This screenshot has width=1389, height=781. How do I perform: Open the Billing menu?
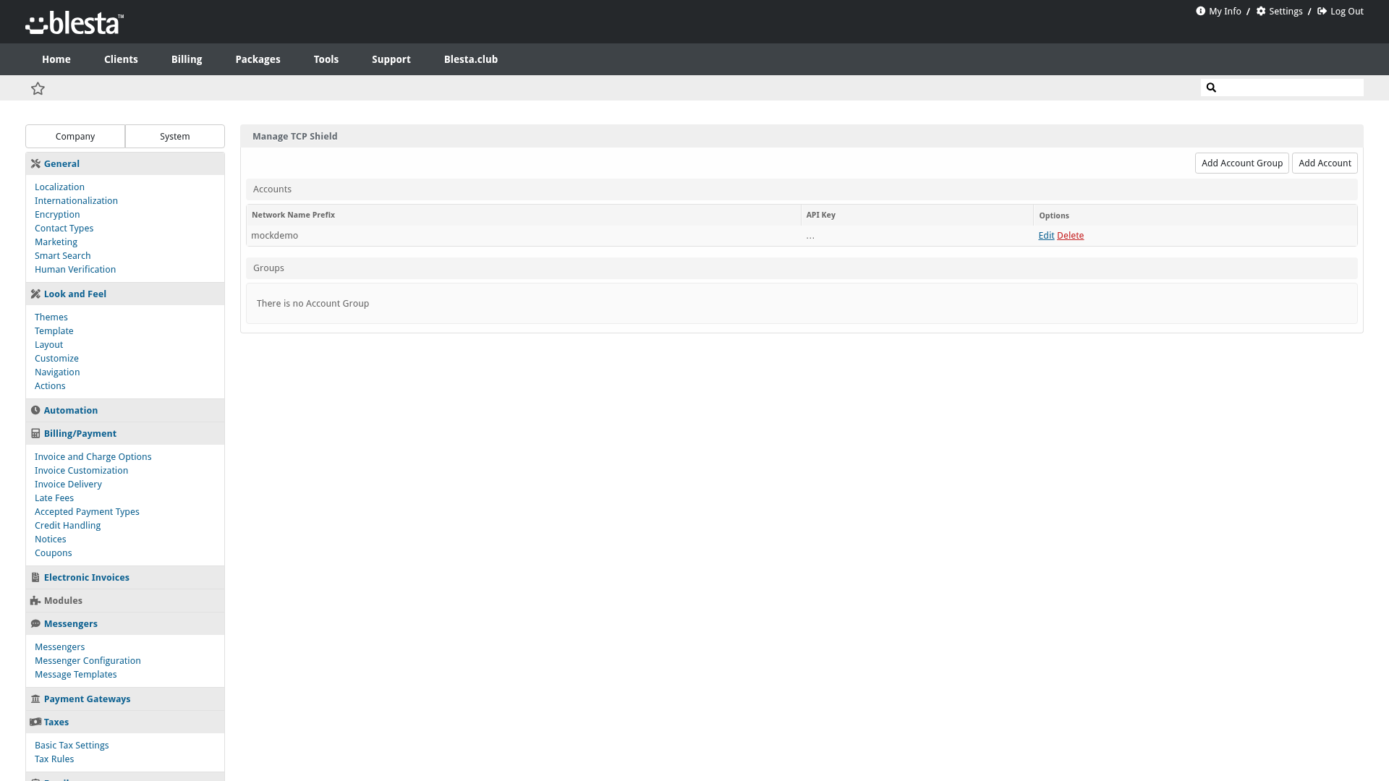[x=187, y=59]
